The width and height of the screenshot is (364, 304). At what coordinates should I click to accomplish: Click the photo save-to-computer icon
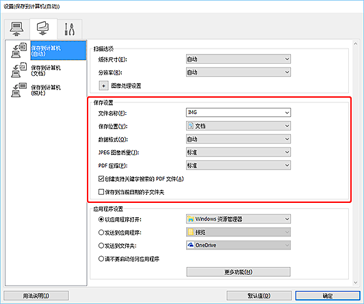click(19, 89)
